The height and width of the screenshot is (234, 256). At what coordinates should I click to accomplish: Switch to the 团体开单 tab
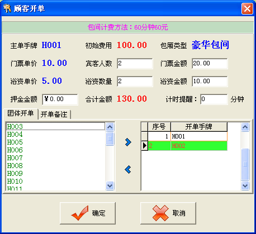coord(21,113)
